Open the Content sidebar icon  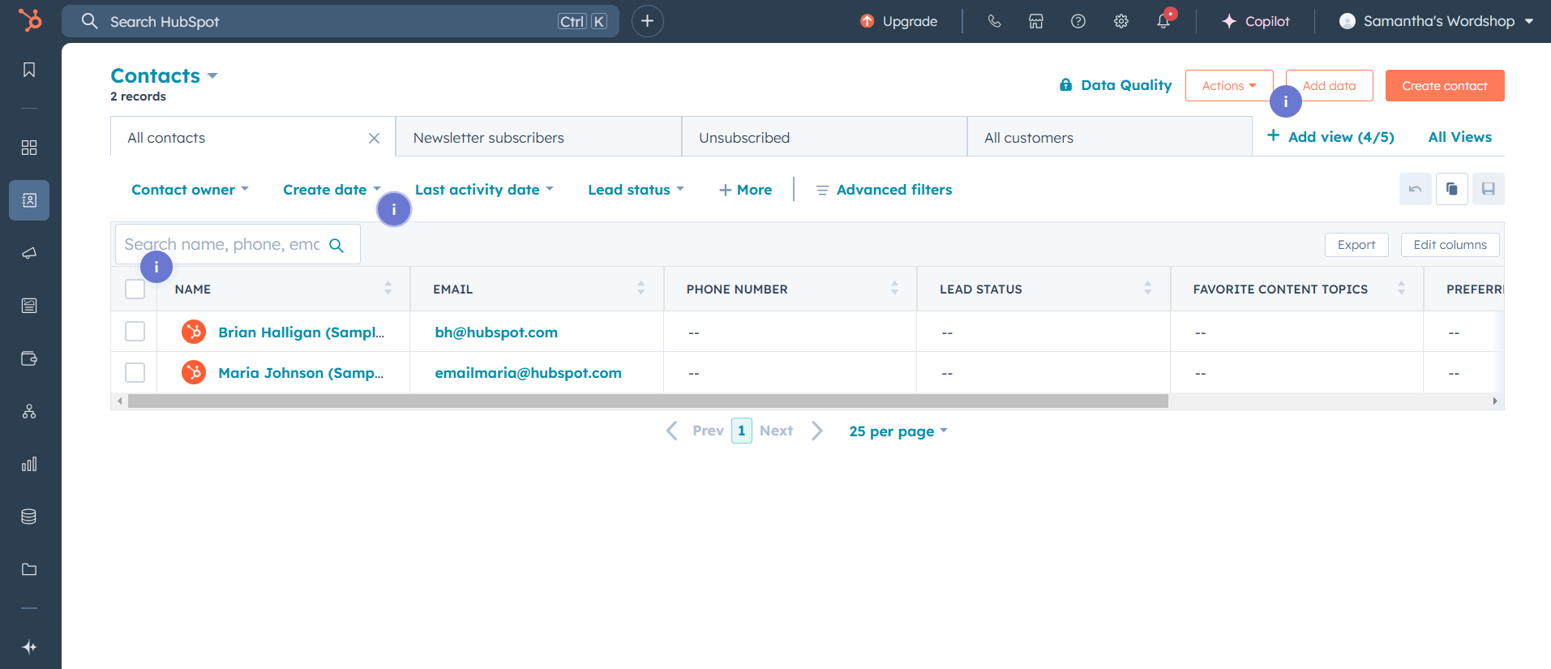29,306
